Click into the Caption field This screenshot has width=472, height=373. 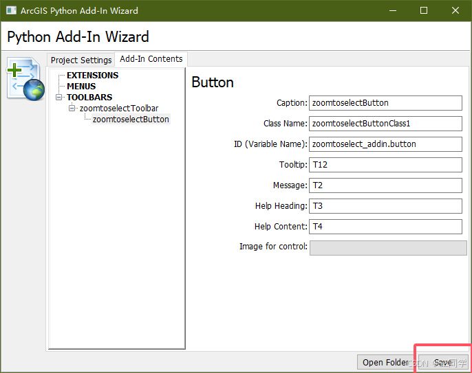[x=385, y=103]
